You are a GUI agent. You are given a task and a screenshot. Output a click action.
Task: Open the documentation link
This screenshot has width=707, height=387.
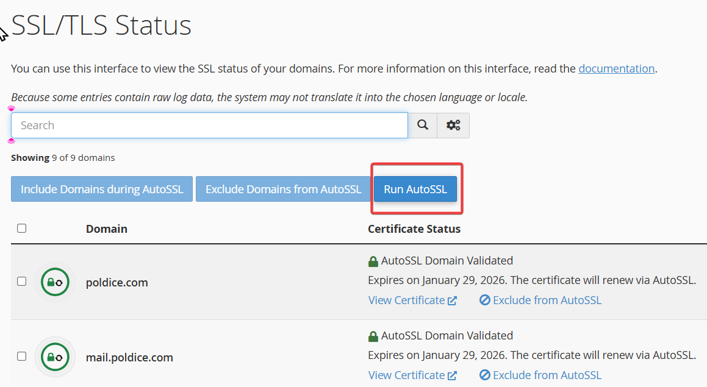pos(616,69)
